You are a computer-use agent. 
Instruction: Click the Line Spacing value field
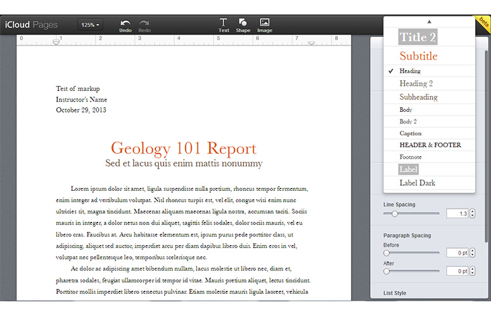(457, 214)
